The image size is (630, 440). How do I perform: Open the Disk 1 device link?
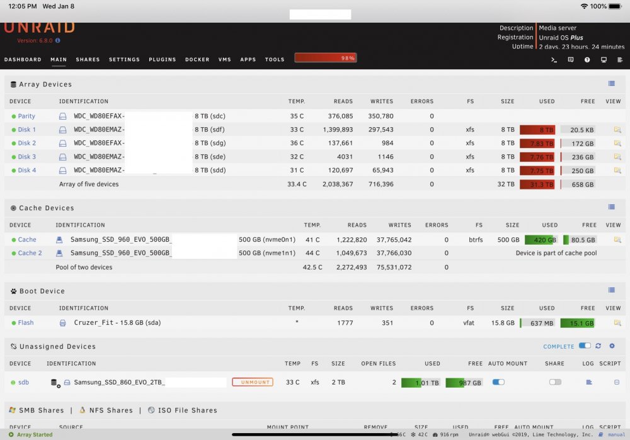27,130
